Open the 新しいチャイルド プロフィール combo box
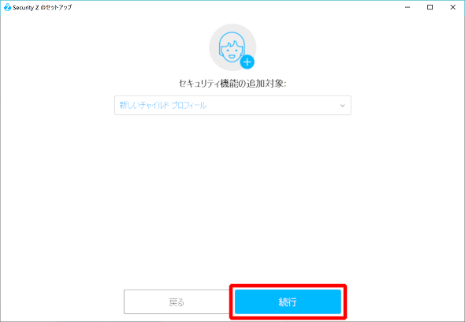Viewport: 465px width, 322px height. pyautogui.click(x=232, y=105)
